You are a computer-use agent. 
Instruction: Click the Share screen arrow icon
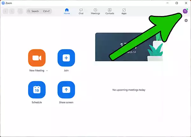point(66,90)
